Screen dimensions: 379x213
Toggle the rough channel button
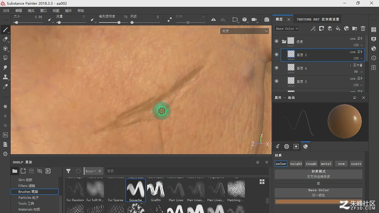click(x=311, y=164)
